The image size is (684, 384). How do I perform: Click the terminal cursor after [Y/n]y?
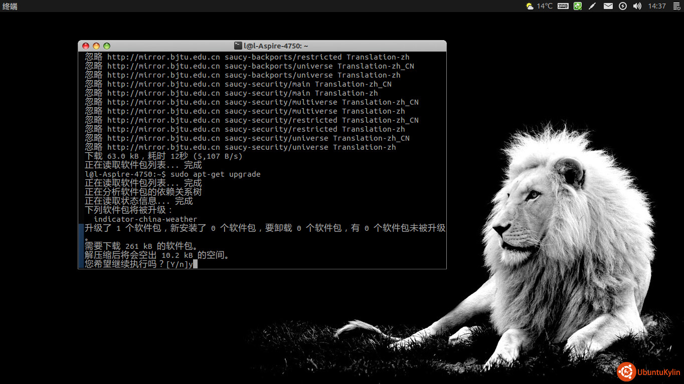pos(195,264)
